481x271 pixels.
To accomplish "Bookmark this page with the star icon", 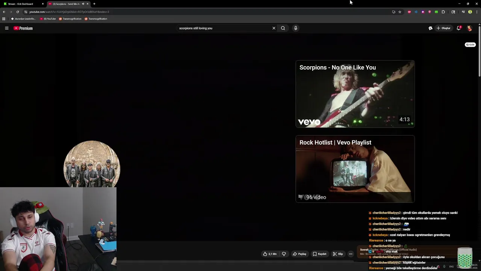I will tap(400, 12).
